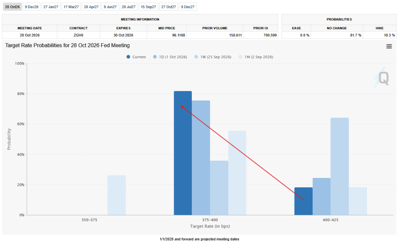This screenshot has height=241, width=410.
Task: Click the HIKE probability header
Action: click(x=380, y=28)
